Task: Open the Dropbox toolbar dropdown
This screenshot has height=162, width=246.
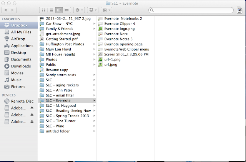Action: (93, 10)
